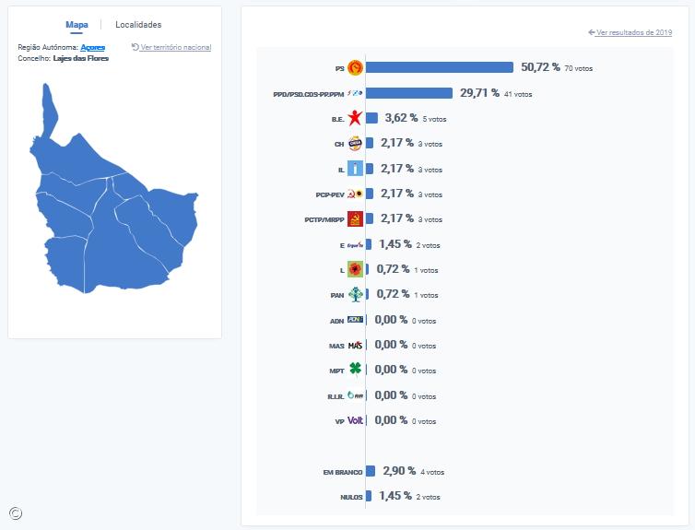This screenshot has width=695, height=530.
Task: Click the copyright icon at bottom left
Action: [x=16, y=513]
